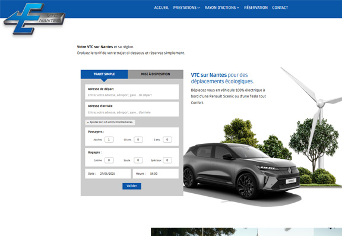Open the Heure field showing 19:00
This screenshot has width=342, height=236.
156,174
